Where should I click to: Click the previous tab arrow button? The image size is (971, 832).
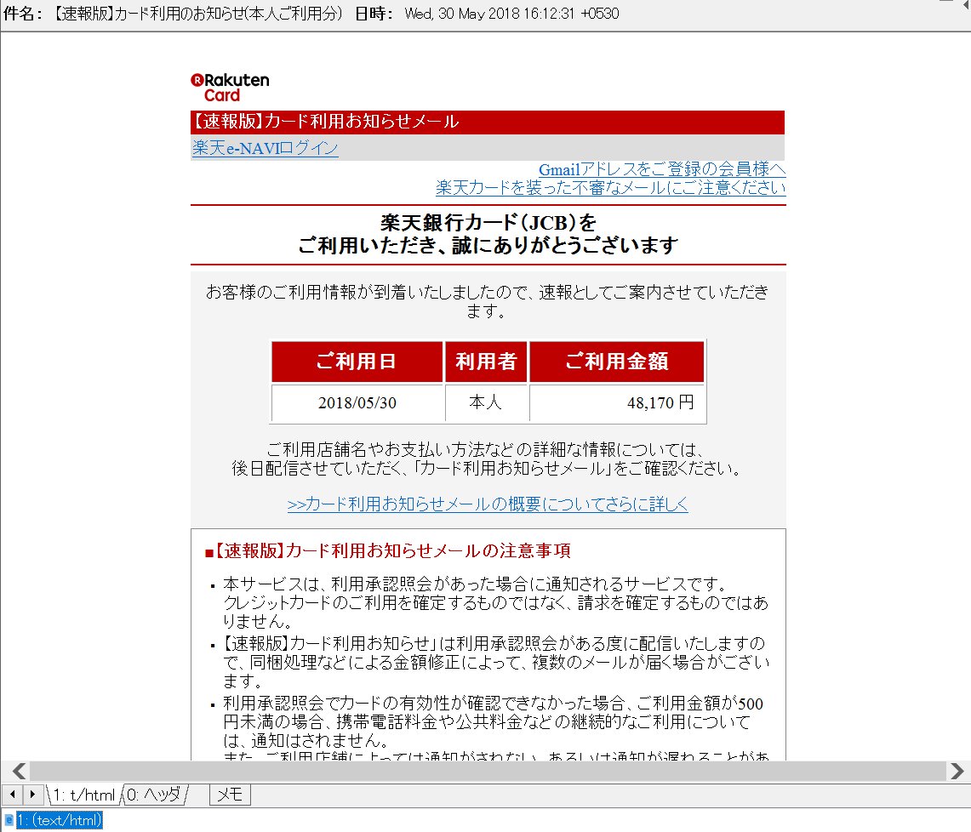(13, 794)
